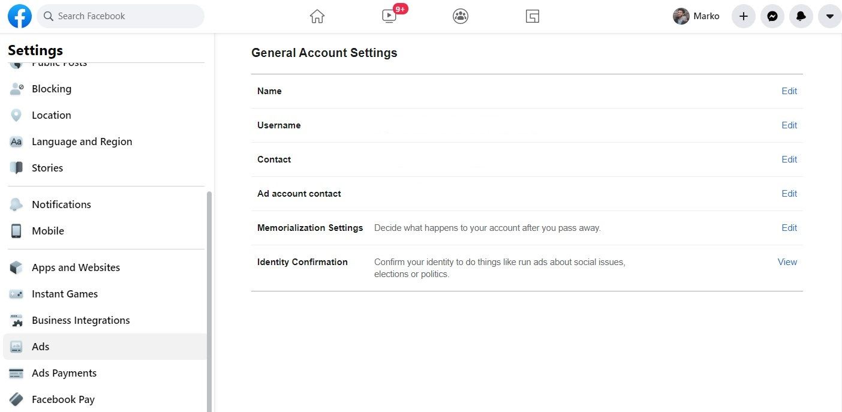
Task: Open the notifications bell in the top bar
Action: click(801, 16)
